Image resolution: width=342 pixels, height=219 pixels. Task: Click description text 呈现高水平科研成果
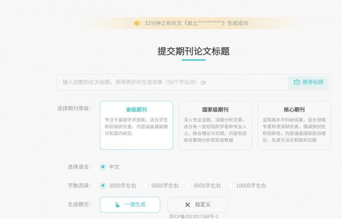pyautogui.click(x=294, y=130)
